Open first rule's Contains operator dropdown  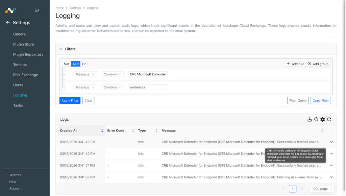112,74
